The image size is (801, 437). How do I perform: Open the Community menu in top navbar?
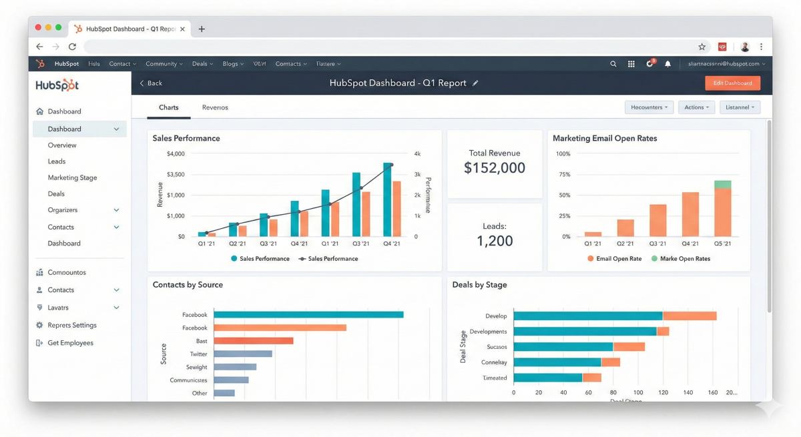[x=164, y=63]
